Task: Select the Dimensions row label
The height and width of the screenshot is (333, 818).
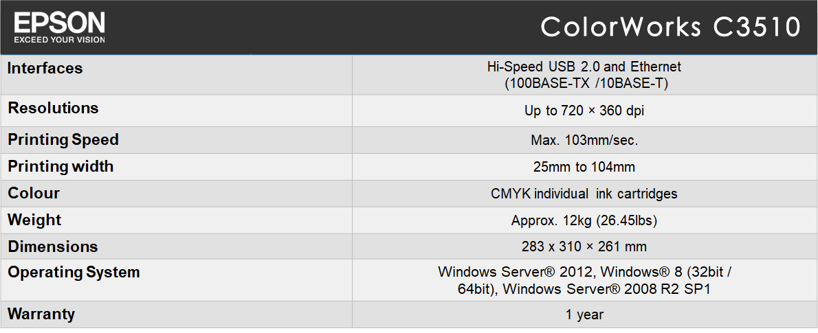Action: click(53, 246)
